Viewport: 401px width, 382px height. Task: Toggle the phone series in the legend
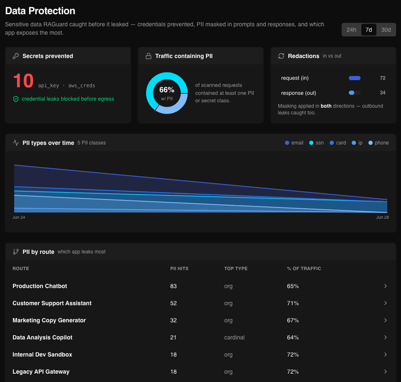point(378,143)
